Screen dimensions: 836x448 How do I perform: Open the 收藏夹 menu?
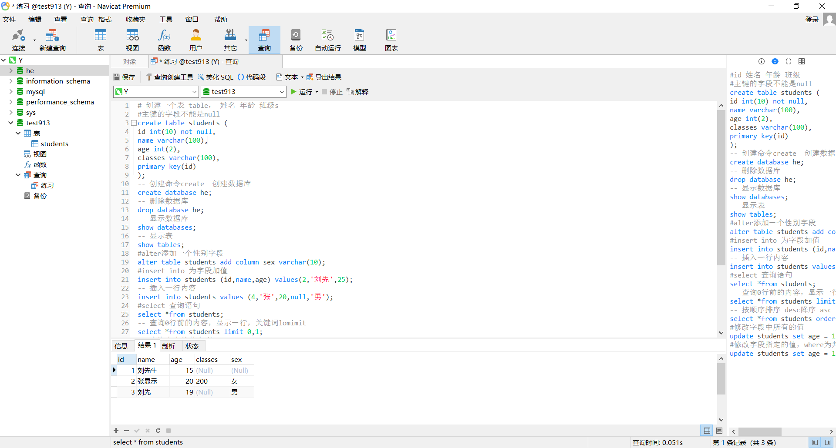tap(135, 20)
